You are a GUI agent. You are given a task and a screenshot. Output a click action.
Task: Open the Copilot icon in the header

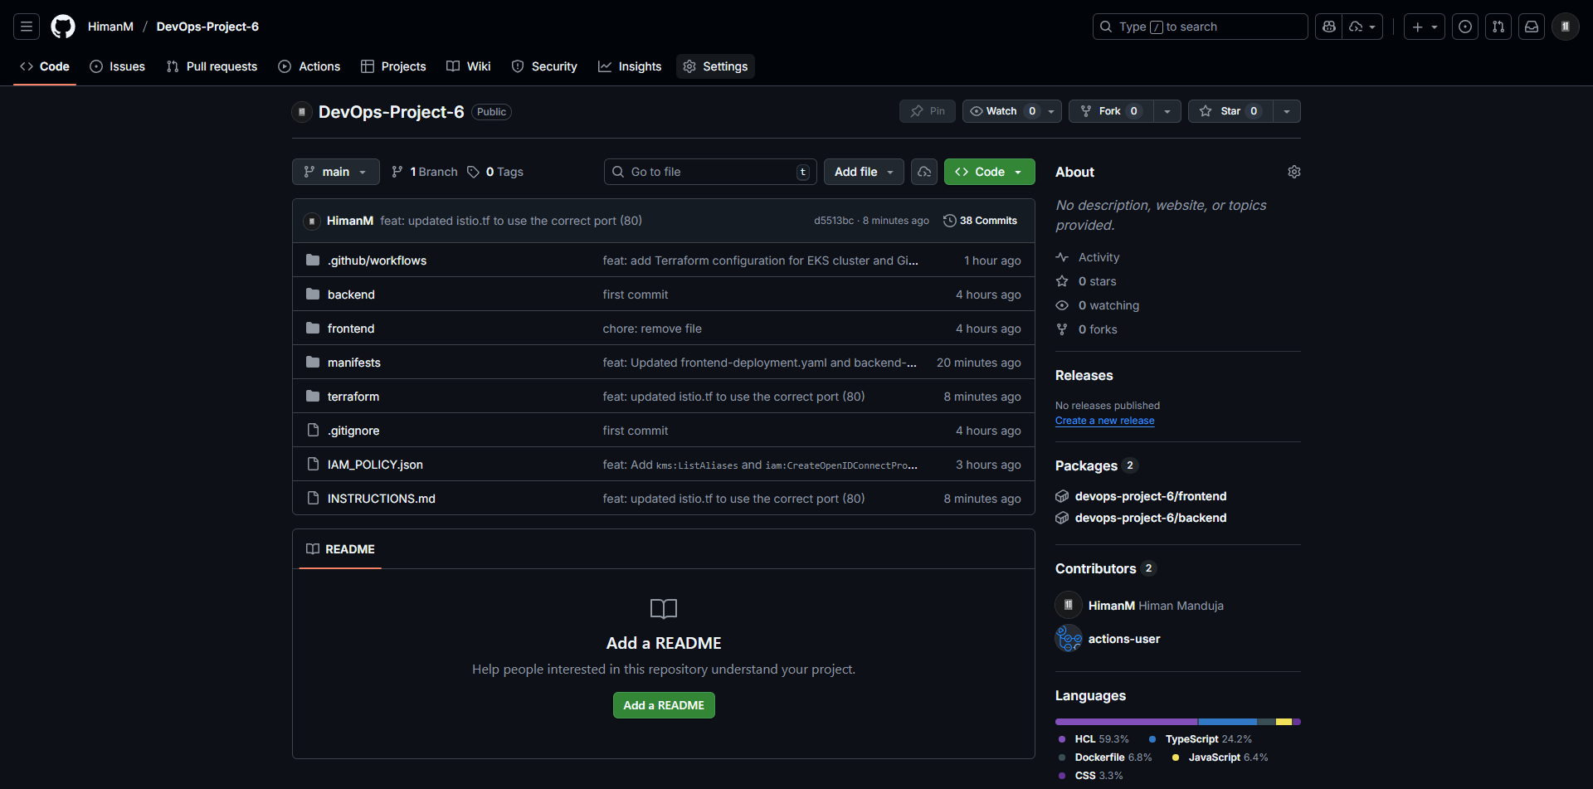point(1328,26)
